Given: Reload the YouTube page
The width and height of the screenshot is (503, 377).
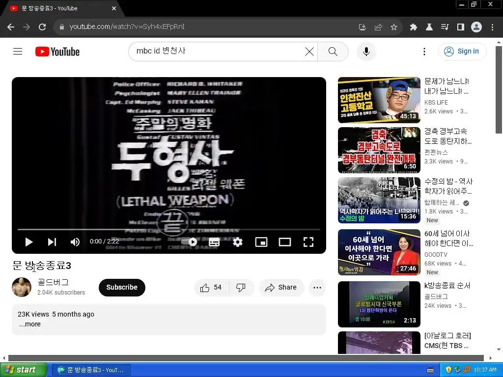Looking at the screenshot, I should pyautogui.click(x=42, y=27).
